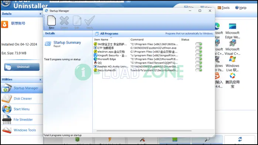Toggle startup status for electron.app.金山文档
This screenshot has width=258, height=145.
pyautogui.click(x=199, y=51)
